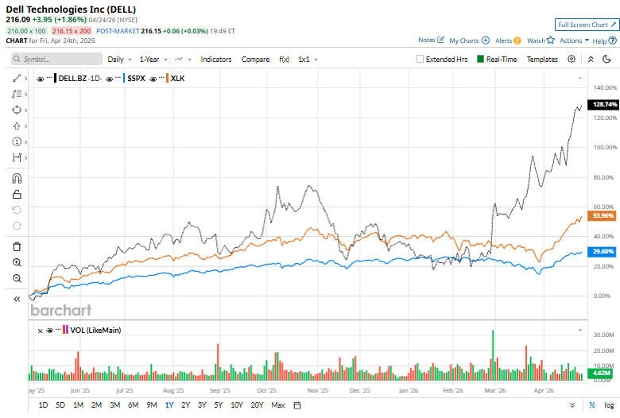This screenshot has height=418, width=620.
Task: Enable the Extended Hrs checkbox
Action: (x=420, y=59)
